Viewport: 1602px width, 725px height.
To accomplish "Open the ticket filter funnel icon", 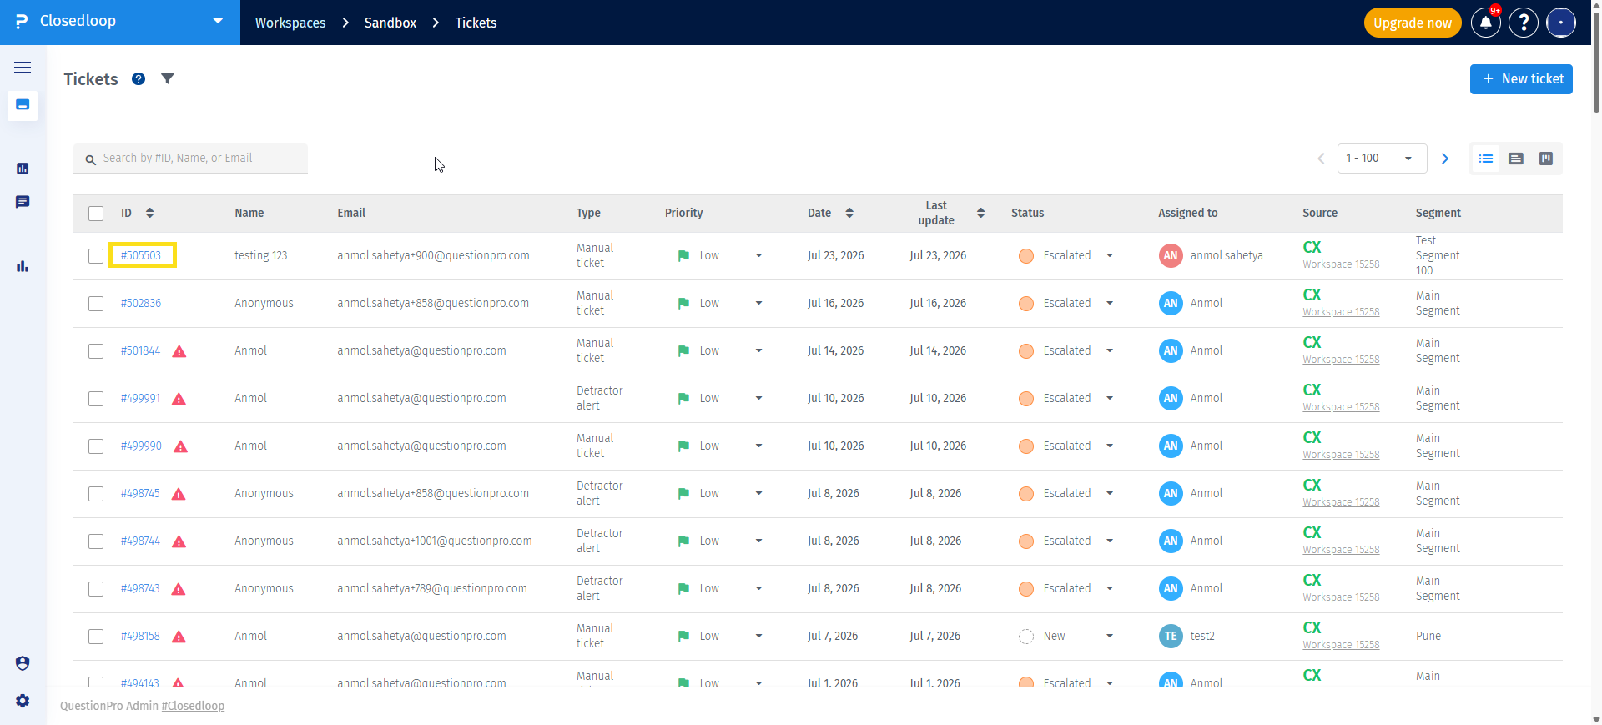I will point(168,78).
